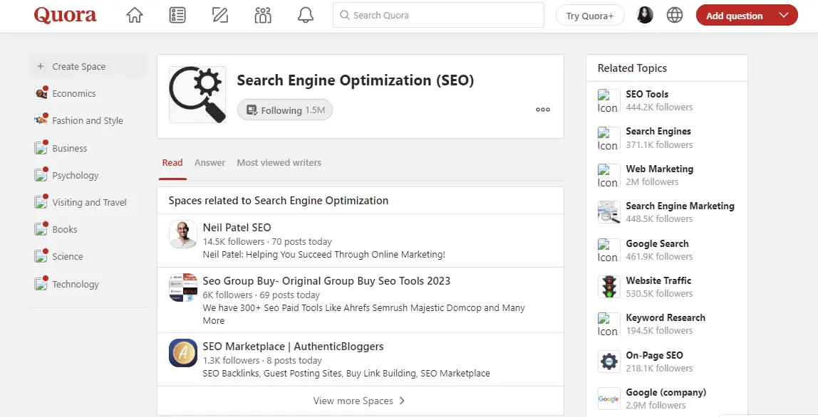
Task: Click the On-Page SEO gear icon
Action: (609, 361)
